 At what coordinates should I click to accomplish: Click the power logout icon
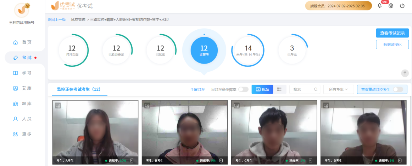pyautogui.click(x=402, y=6)
